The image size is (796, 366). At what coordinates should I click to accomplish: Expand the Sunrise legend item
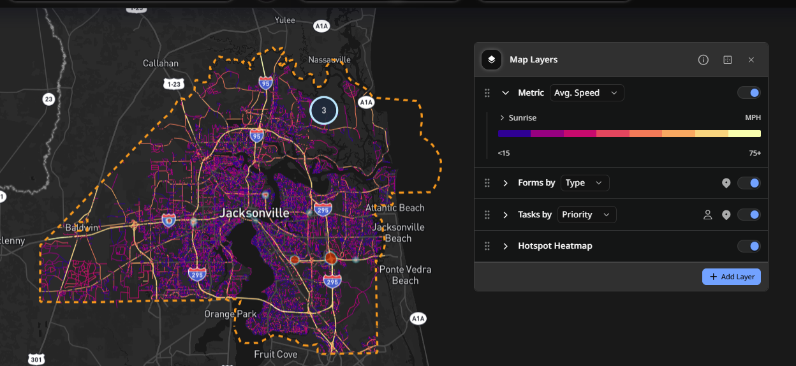tap(503, 118)
